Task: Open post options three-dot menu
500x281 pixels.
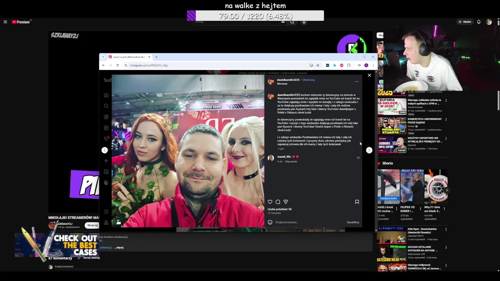Action: click(x=356, y=82)
